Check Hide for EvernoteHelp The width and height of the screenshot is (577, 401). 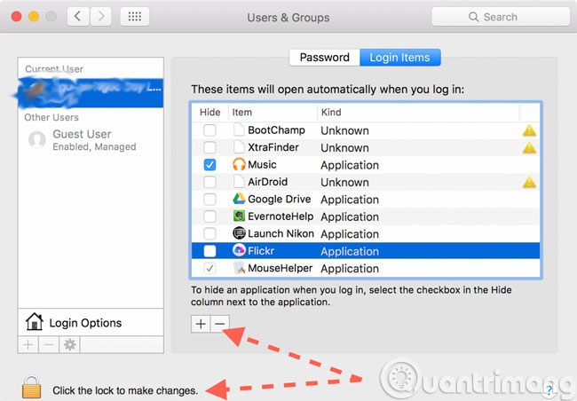point(209,216)
